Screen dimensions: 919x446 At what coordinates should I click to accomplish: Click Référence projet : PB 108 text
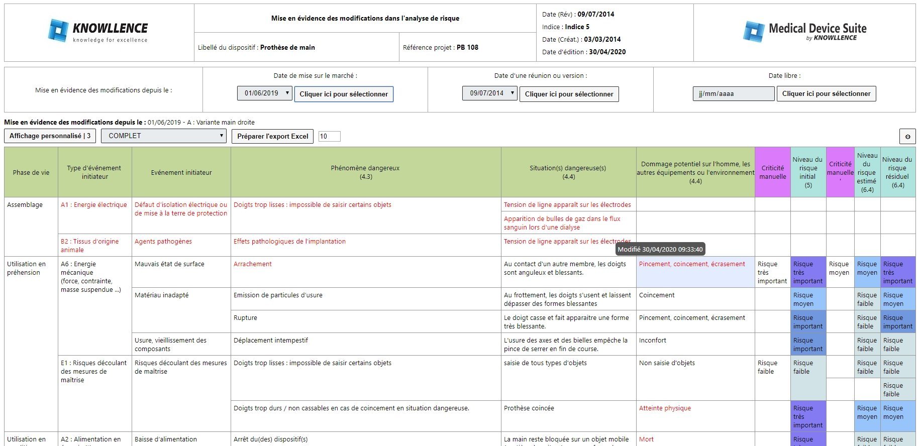point(441,47)
